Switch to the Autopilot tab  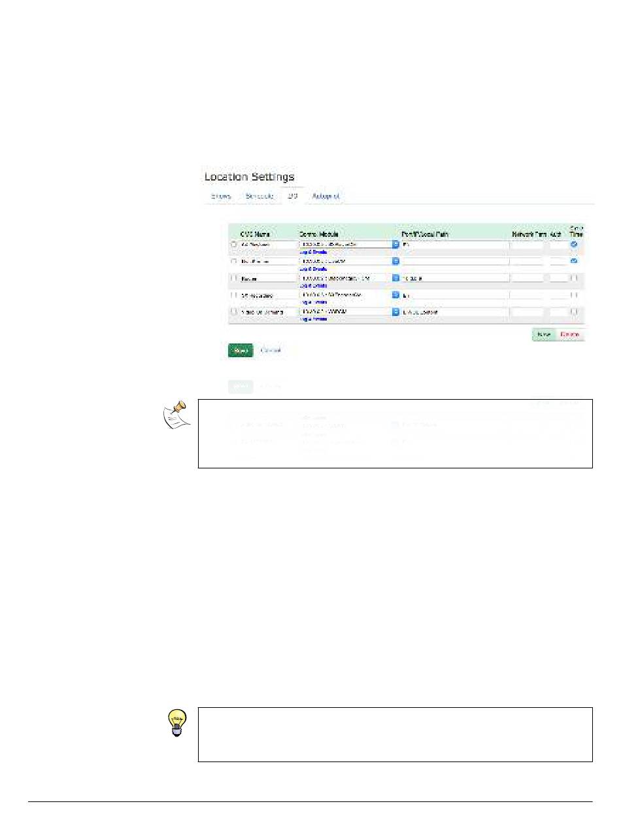(x=326, y=196)
